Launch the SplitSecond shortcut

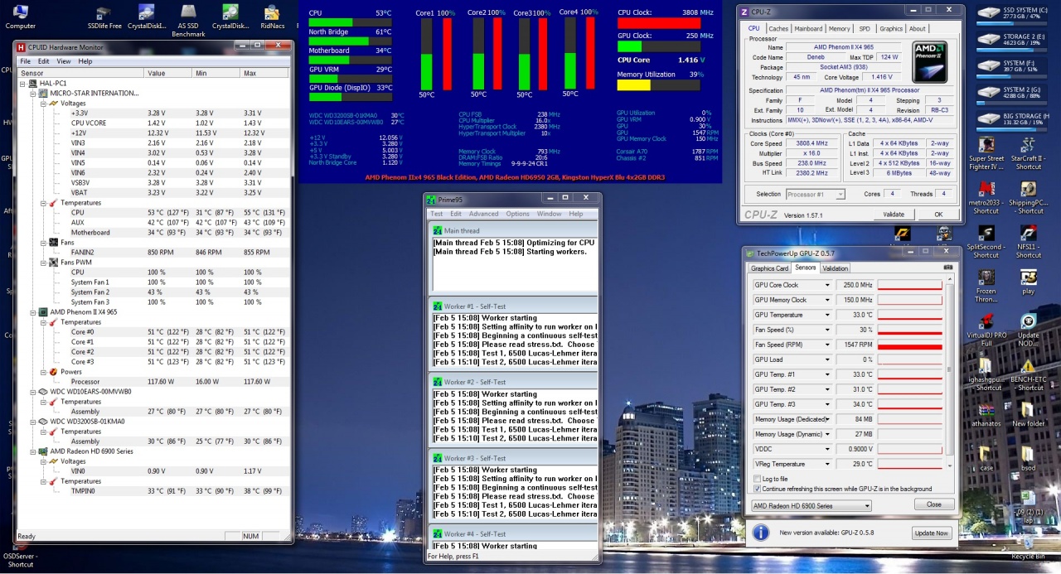(x=986, y=242)
